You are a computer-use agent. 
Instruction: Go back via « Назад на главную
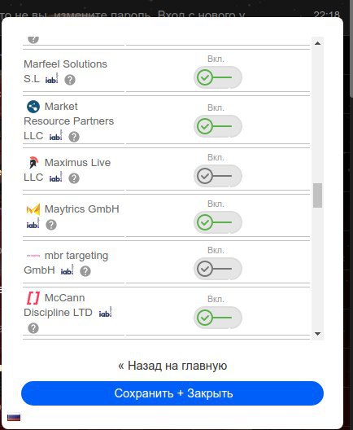(172, 366)
